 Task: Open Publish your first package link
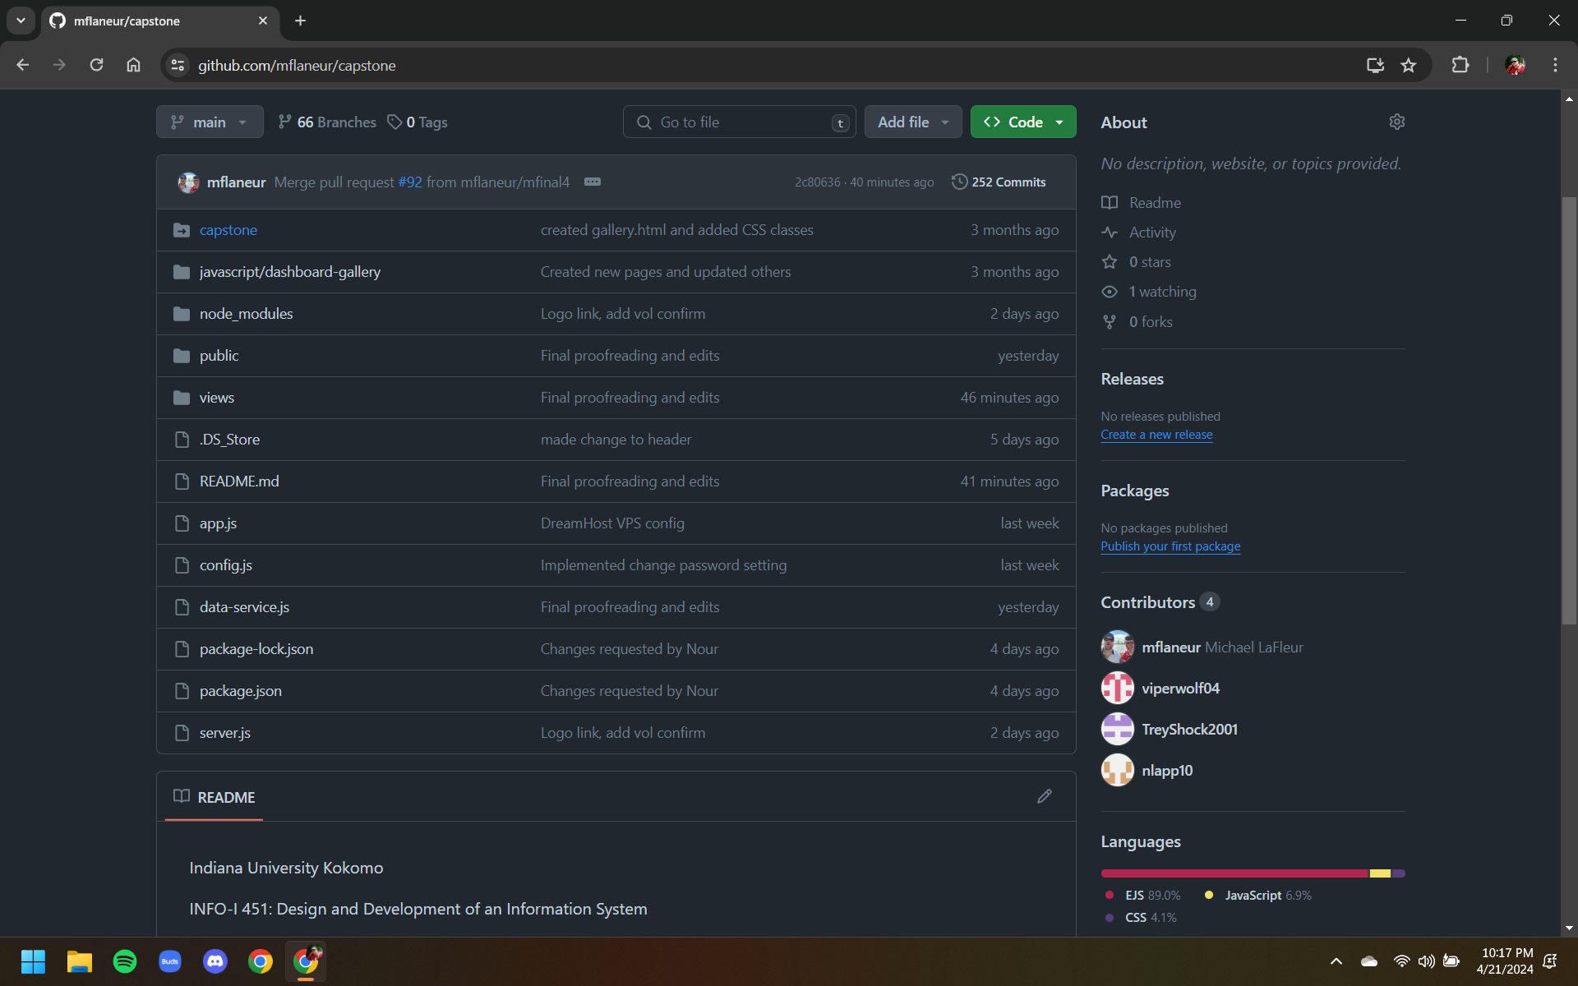pos(1170,546)
